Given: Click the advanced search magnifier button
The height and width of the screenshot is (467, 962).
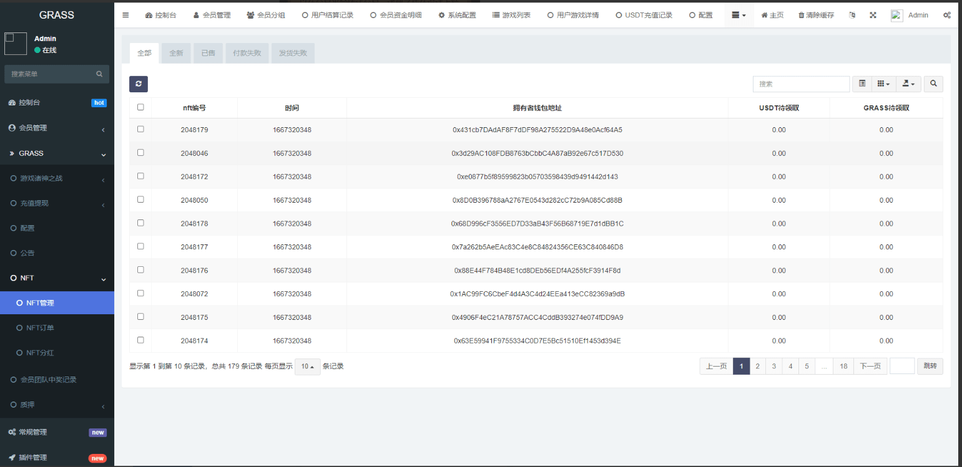Looking at the screenshot, I should click(934, 84).
